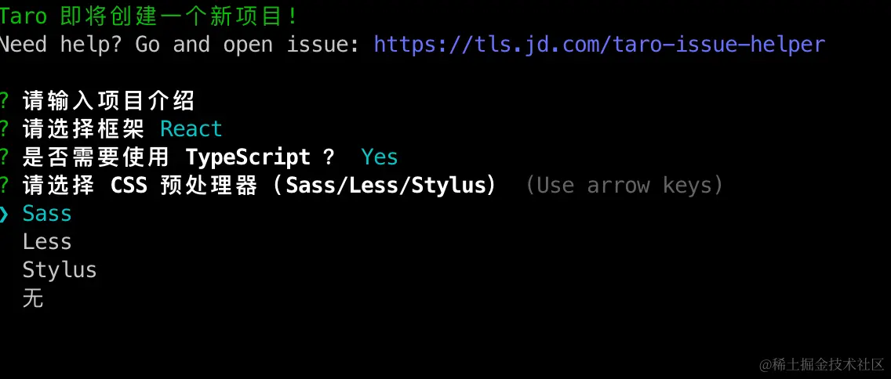Click the Taro 即将创建一个新项目 header text
891x379 pixels.
click(149, 16)
